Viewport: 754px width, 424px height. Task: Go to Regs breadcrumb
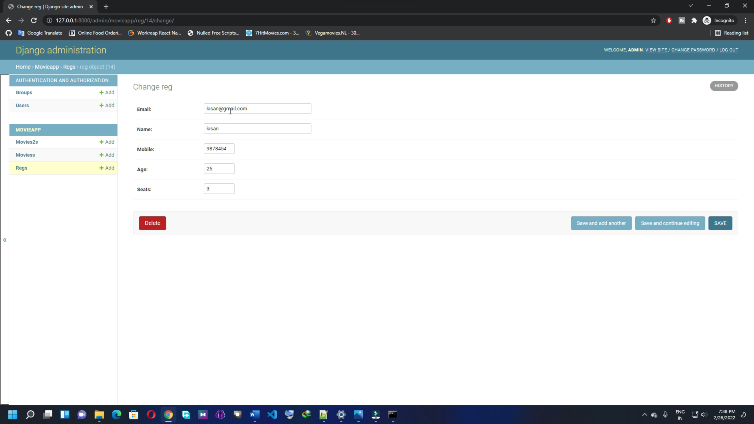pos(69,67)
